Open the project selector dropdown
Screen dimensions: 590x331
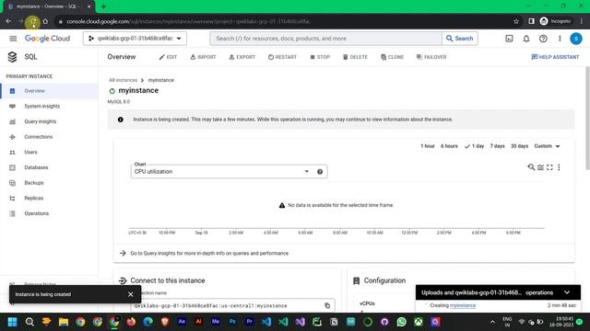click(x=135, y=39)
